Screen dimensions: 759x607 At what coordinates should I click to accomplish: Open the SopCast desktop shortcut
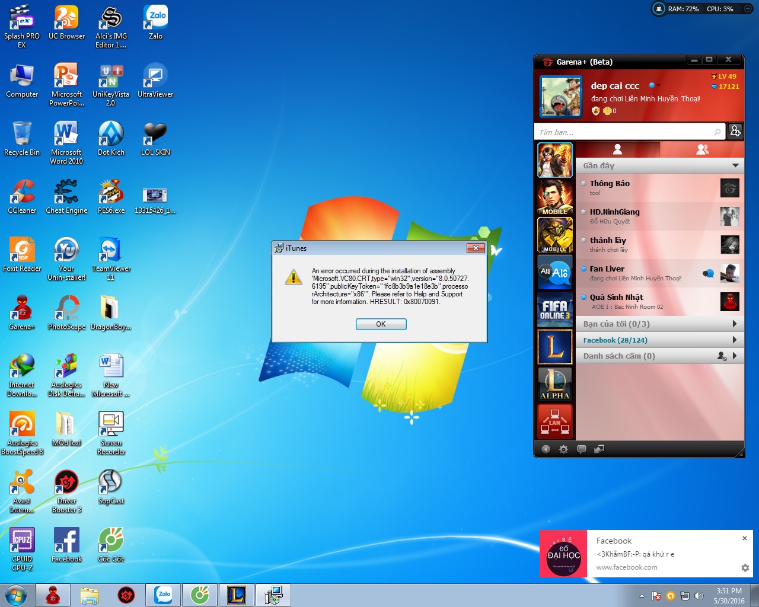[x=111, y=488]
